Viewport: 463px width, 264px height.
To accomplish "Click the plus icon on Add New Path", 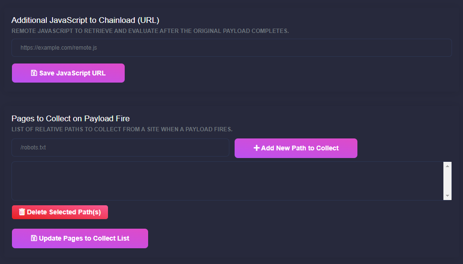I will coord(257,148).
